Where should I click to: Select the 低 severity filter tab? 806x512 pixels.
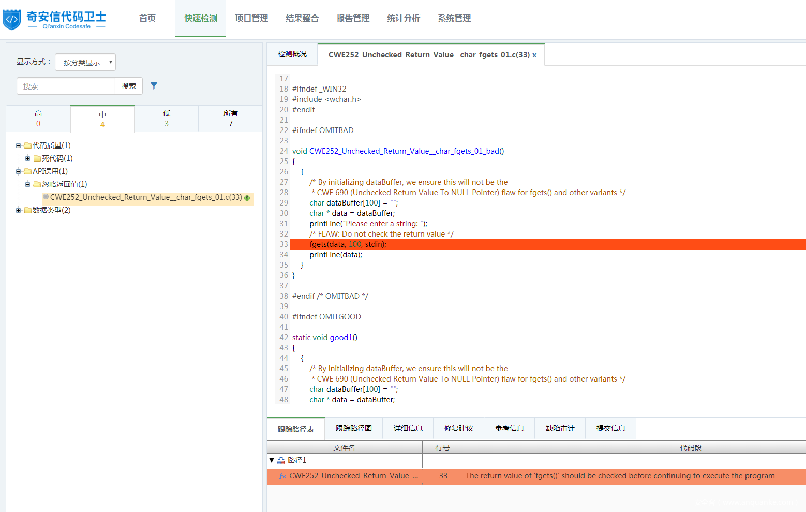167,119
